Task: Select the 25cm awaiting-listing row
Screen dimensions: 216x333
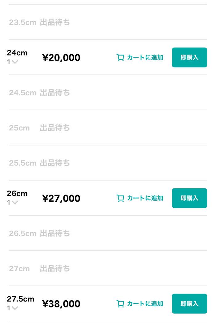Action: (x=108, y=128)
